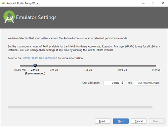Go back with the Previ... button

pyautogui.click(x=103, y=121)
